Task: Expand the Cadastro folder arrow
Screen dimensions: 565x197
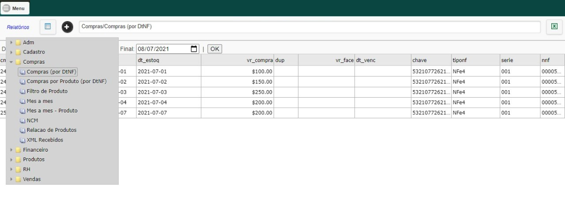Action: [x=11, y=52]
